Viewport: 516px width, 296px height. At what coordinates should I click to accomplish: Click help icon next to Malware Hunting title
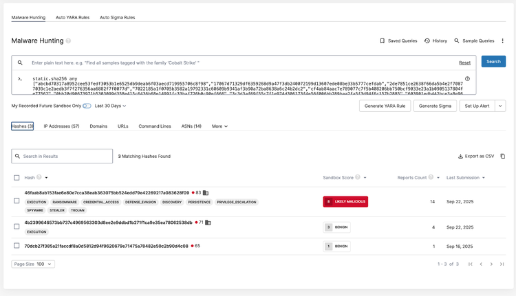coord(69,41)
